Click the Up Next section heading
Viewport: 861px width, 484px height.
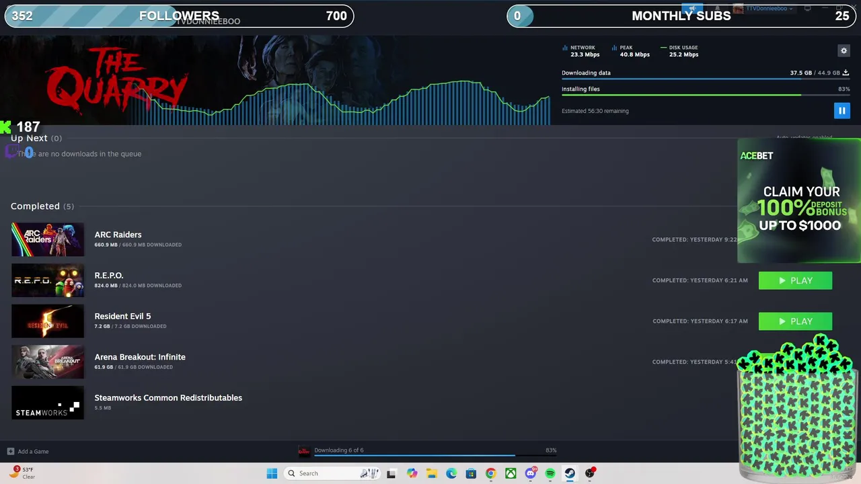pyautogui.click(x=36, y=138)
